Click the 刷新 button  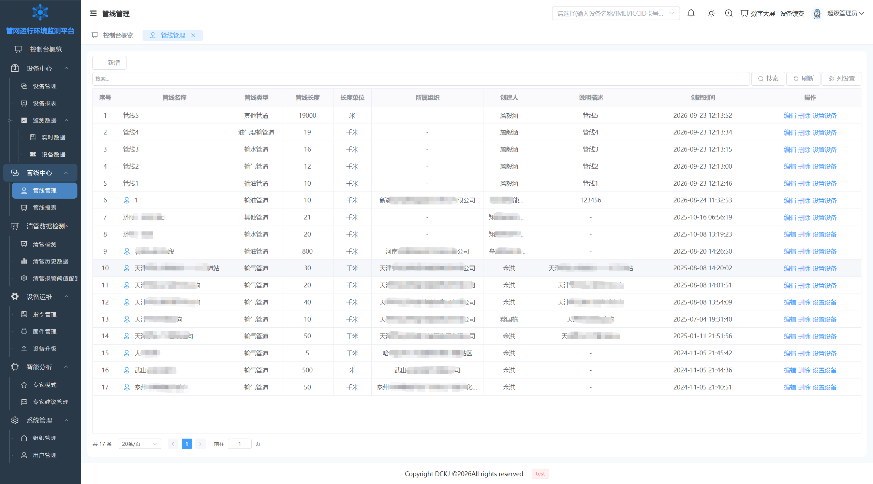point(803,79)
